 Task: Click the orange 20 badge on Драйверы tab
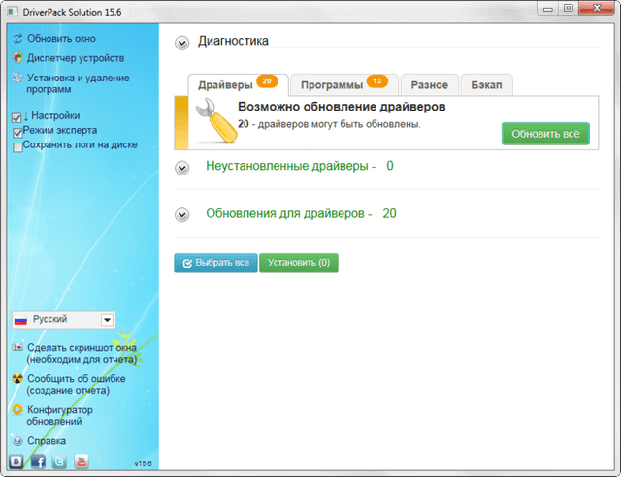[x=267, y=81]
